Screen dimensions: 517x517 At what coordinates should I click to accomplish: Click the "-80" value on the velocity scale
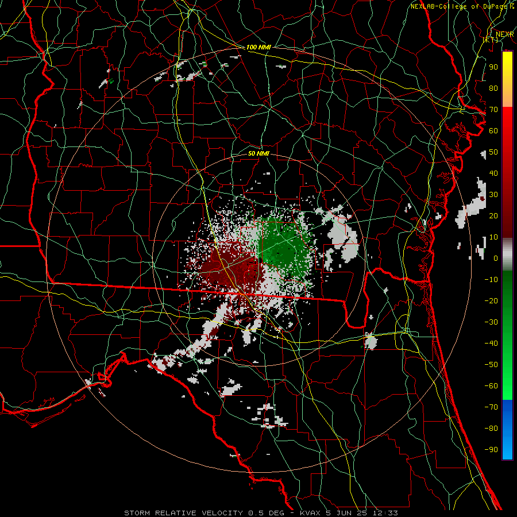tap(491, 429)
